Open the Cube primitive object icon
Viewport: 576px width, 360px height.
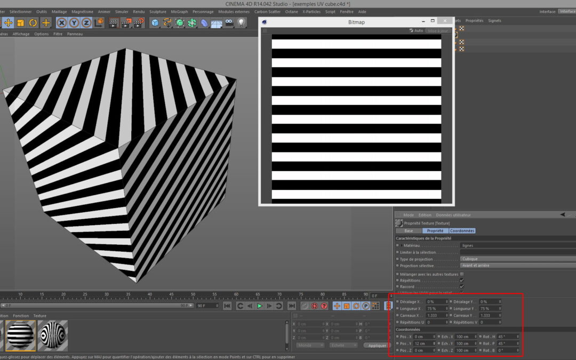(x=155, y=22)
